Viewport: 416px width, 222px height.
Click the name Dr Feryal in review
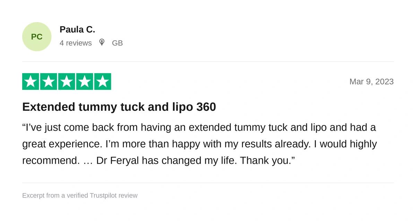pyautogui.click(x=118, y=161)
